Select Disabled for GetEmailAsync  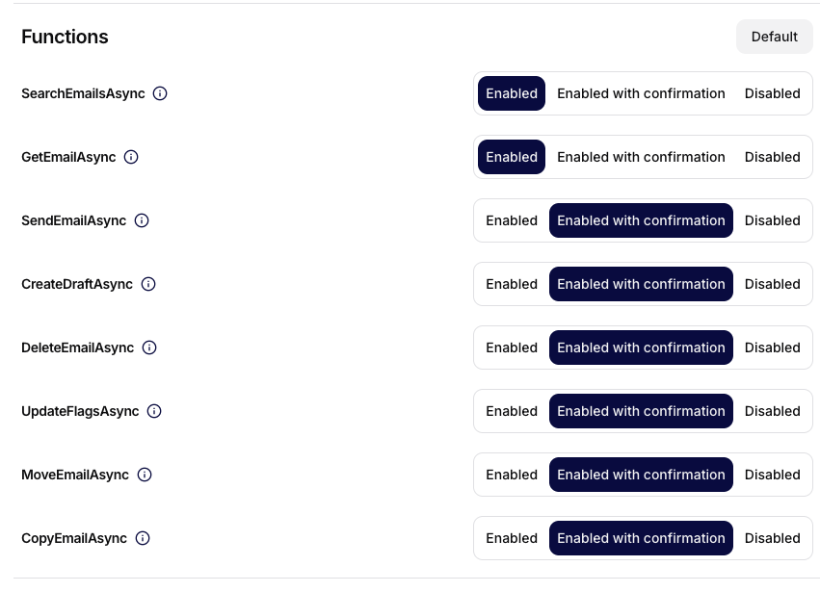772,157
